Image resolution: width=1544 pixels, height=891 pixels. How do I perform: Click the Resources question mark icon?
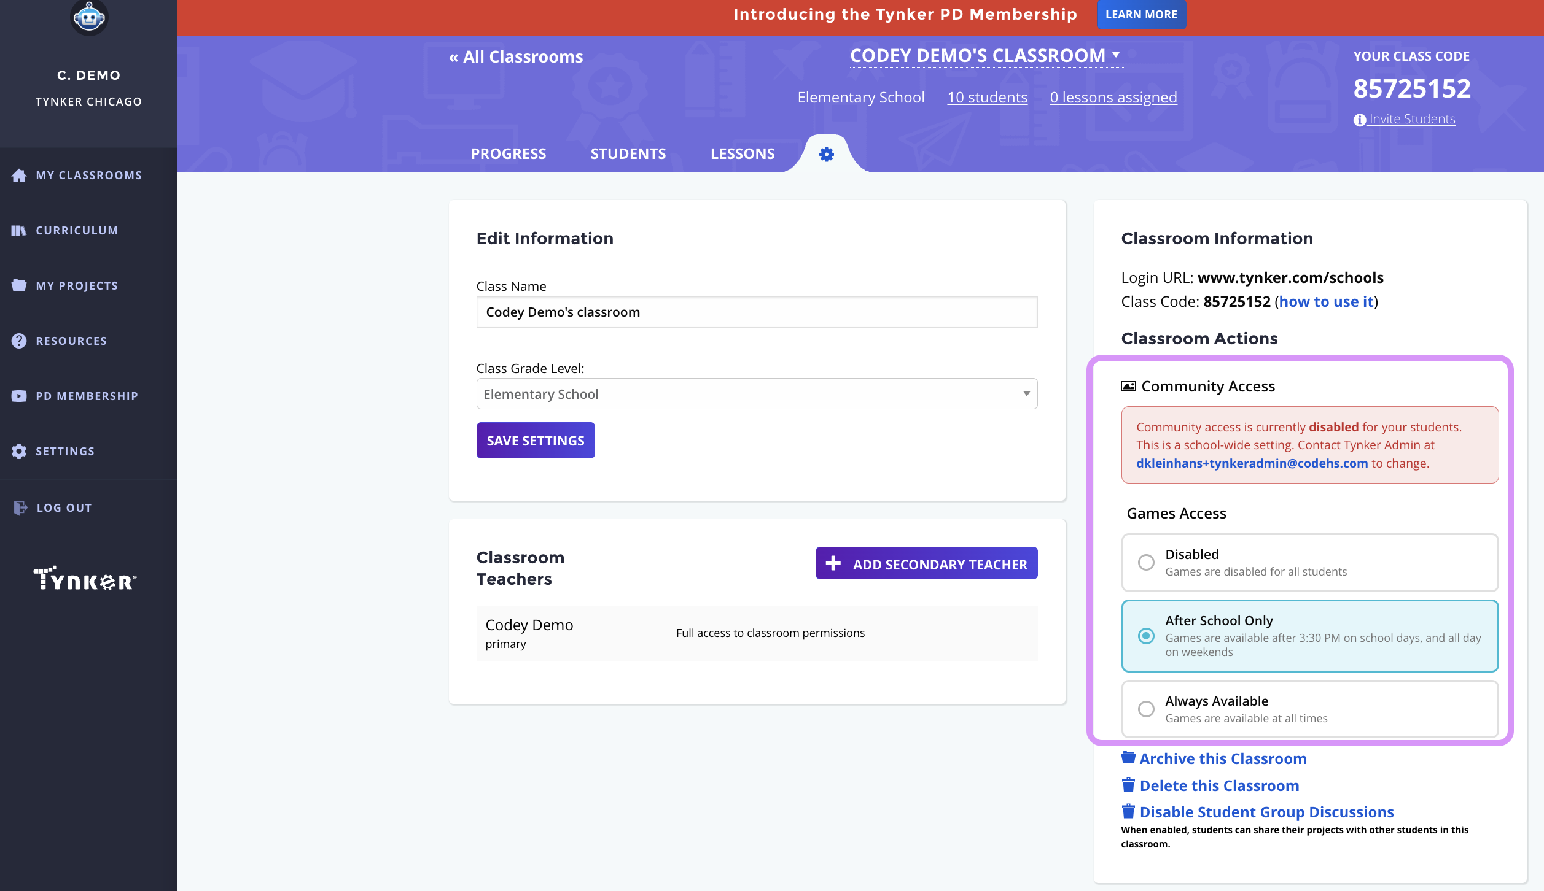click(19, 341)
